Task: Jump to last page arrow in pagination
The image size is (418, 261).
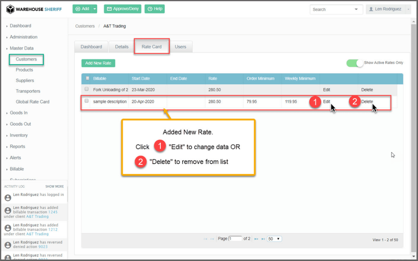Action: [263, 239]
